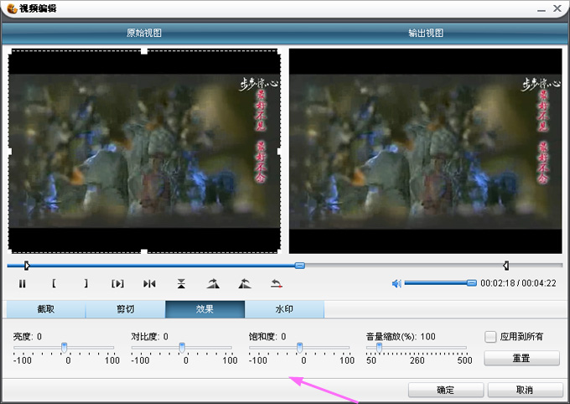Click the 对比度 contrast slider handle
This screenshot has height=404, width=570.
[x=182, y=347]
